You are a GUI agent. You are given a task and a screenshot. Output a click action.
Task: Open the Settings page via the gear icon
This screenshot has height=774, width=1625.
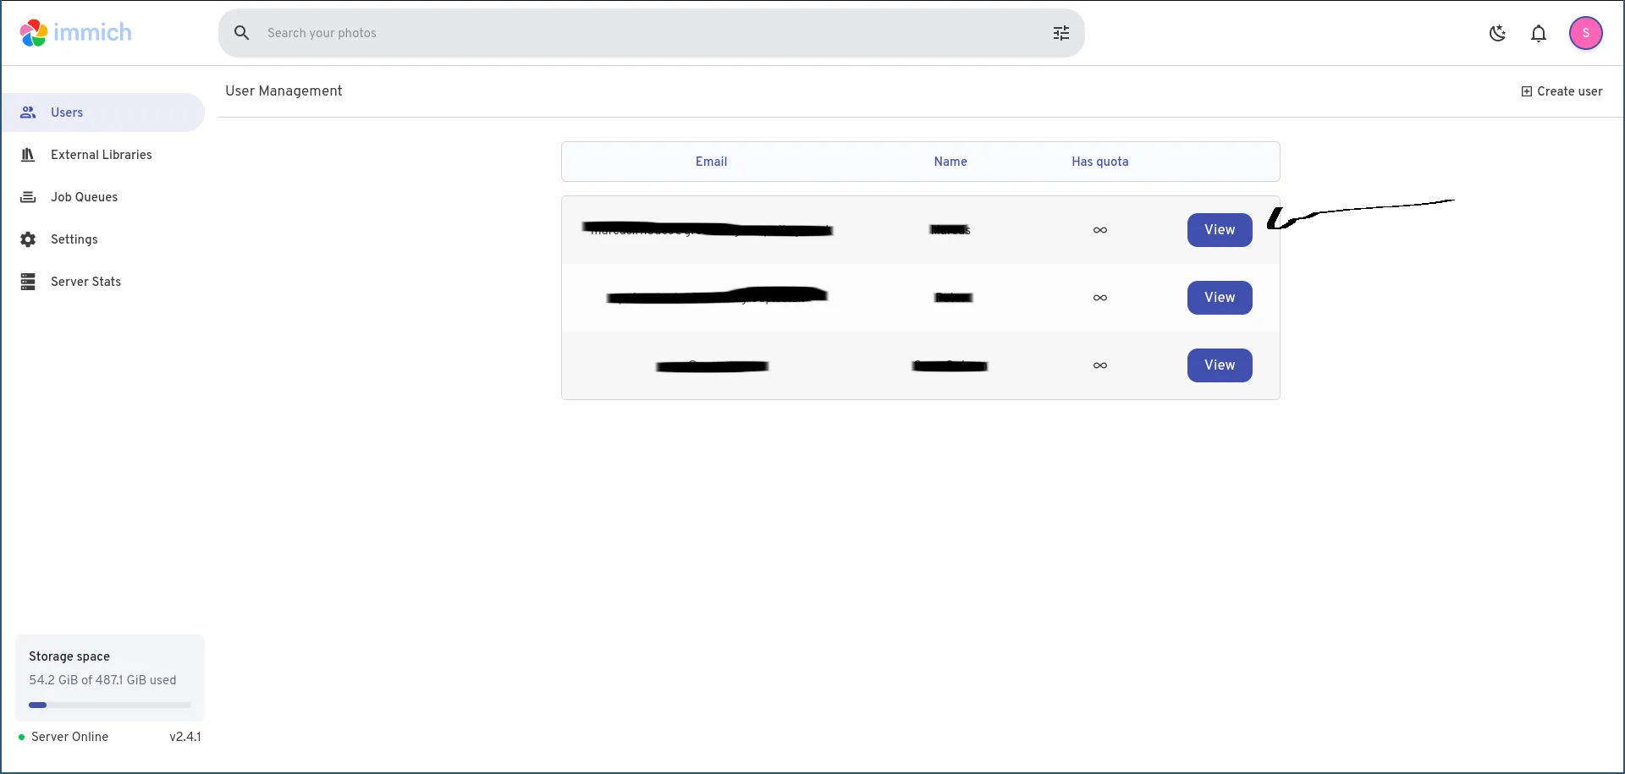pos(74,239)
